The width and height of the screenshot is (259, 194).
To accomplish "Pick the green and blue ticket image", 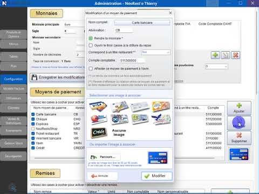I will [x=140, y=119].
